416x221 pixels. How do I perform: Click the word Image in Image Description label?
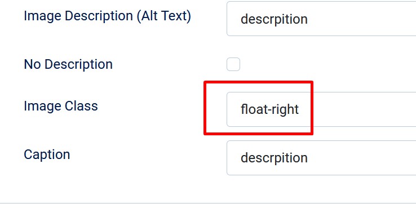click(42, 16)
